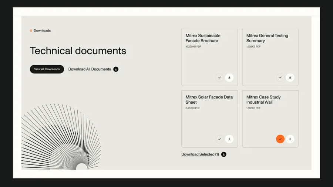
Task: Click the Technical documents heading
Action: 78,51
